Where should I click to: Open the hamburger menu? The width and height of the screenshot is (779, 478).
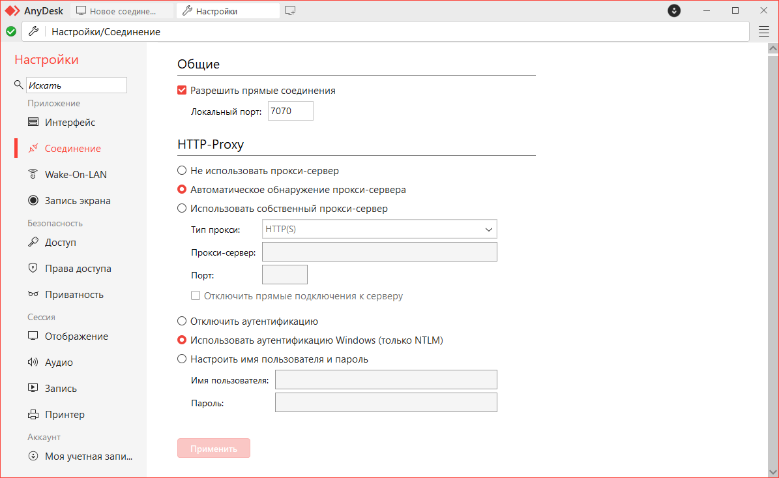pyautogui.click(x=763, y=31)
